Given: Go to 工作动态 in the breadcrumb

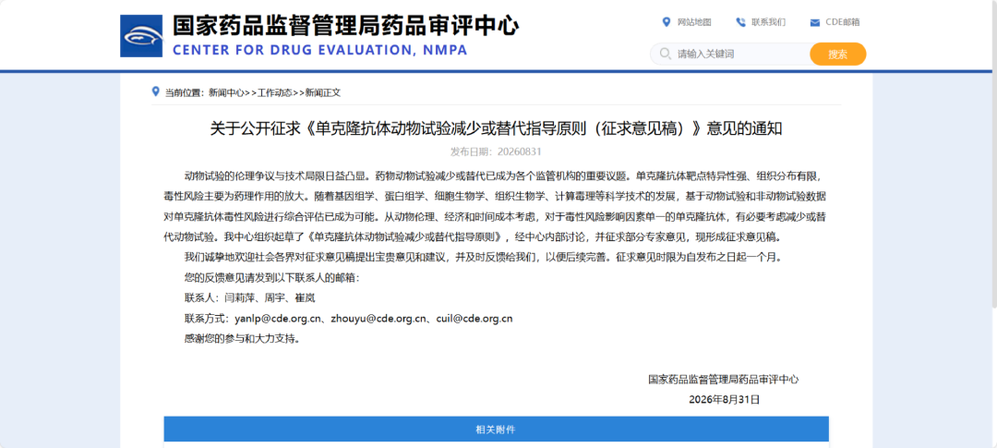Looking at the screenshot, I should pos(275,92).
